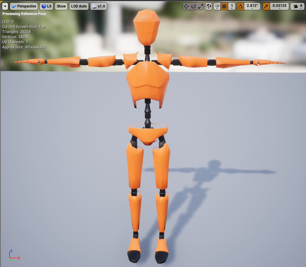
Task: Open camera speed setting 4
Action: [x=298, y=6]
